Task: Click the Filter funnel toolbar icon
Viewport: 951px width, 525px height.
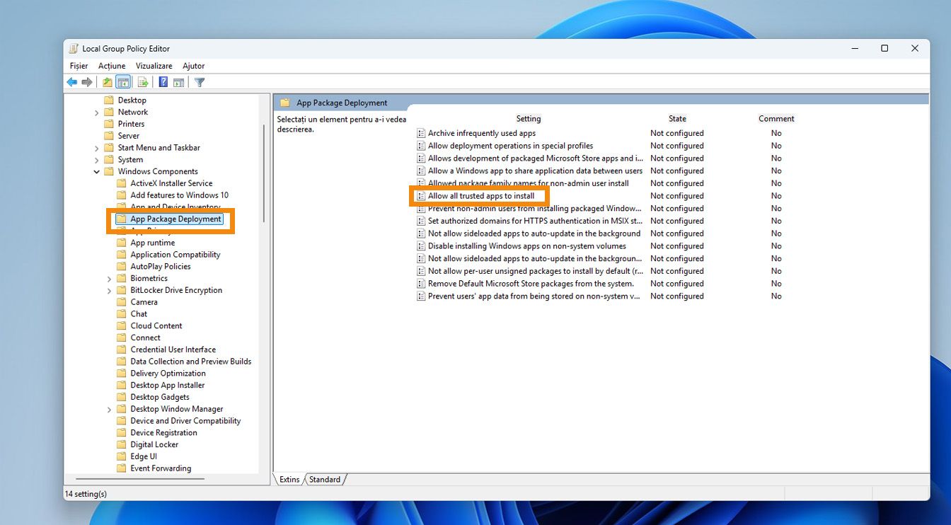Action: pos(200,82)
